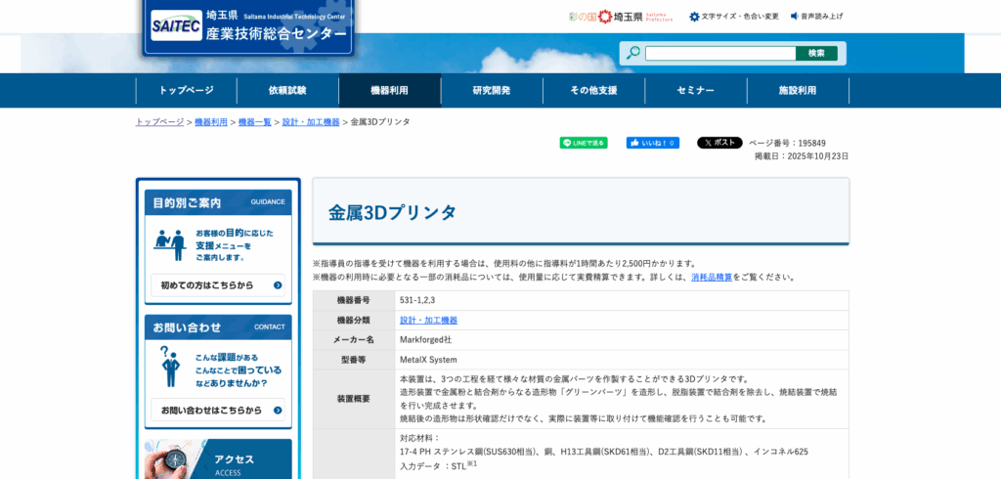Open the 施設利用 navigation tab
This screenshot has width=1001, height=479.
798,91
